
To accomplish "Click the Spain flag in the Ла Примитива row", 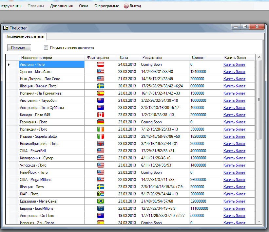I will pyautogui.click(x=101, y=93).
